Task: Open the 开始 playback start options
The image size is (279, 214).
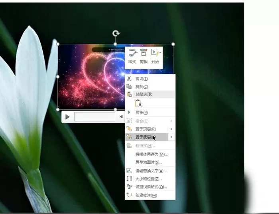Action: tap(155, 56)
